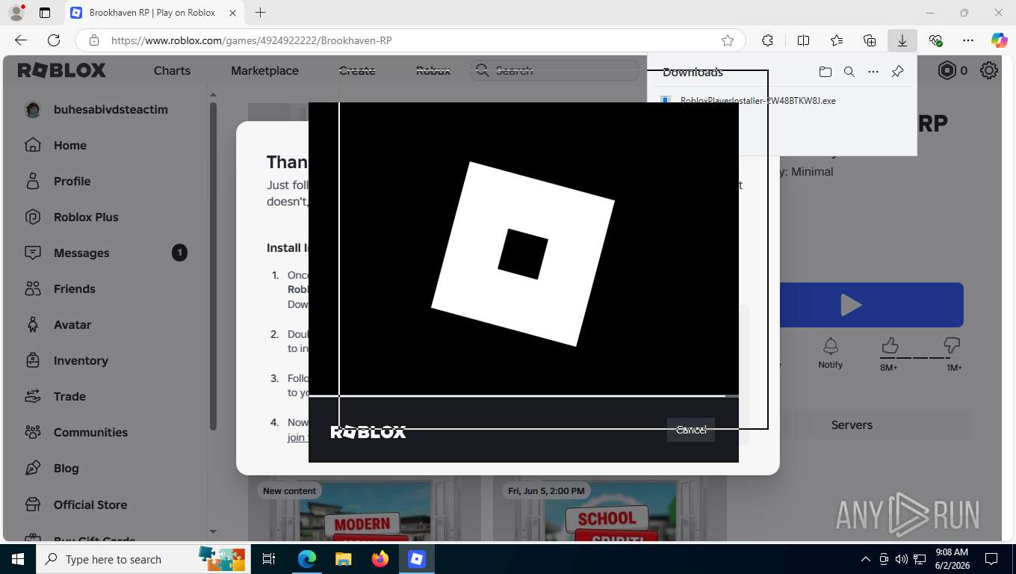Open the Create page
This screenshot has height=574, width=1016.
pyautogui.click(x=357, y=70)
